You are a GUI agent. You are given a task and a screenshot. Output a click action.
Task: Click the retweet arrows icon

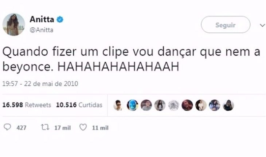pyautogui.click(x=45, y=127)
